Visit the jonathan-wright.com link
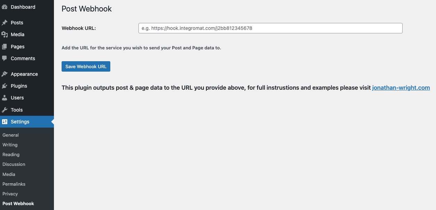 tap(401, 88)
